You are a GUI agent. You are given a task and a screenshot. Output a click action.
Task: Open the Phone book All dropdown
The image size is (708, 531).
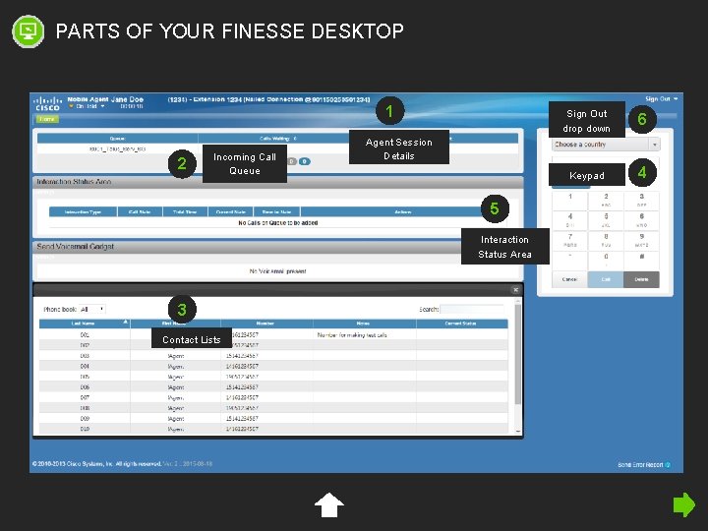tap(92, 310)
